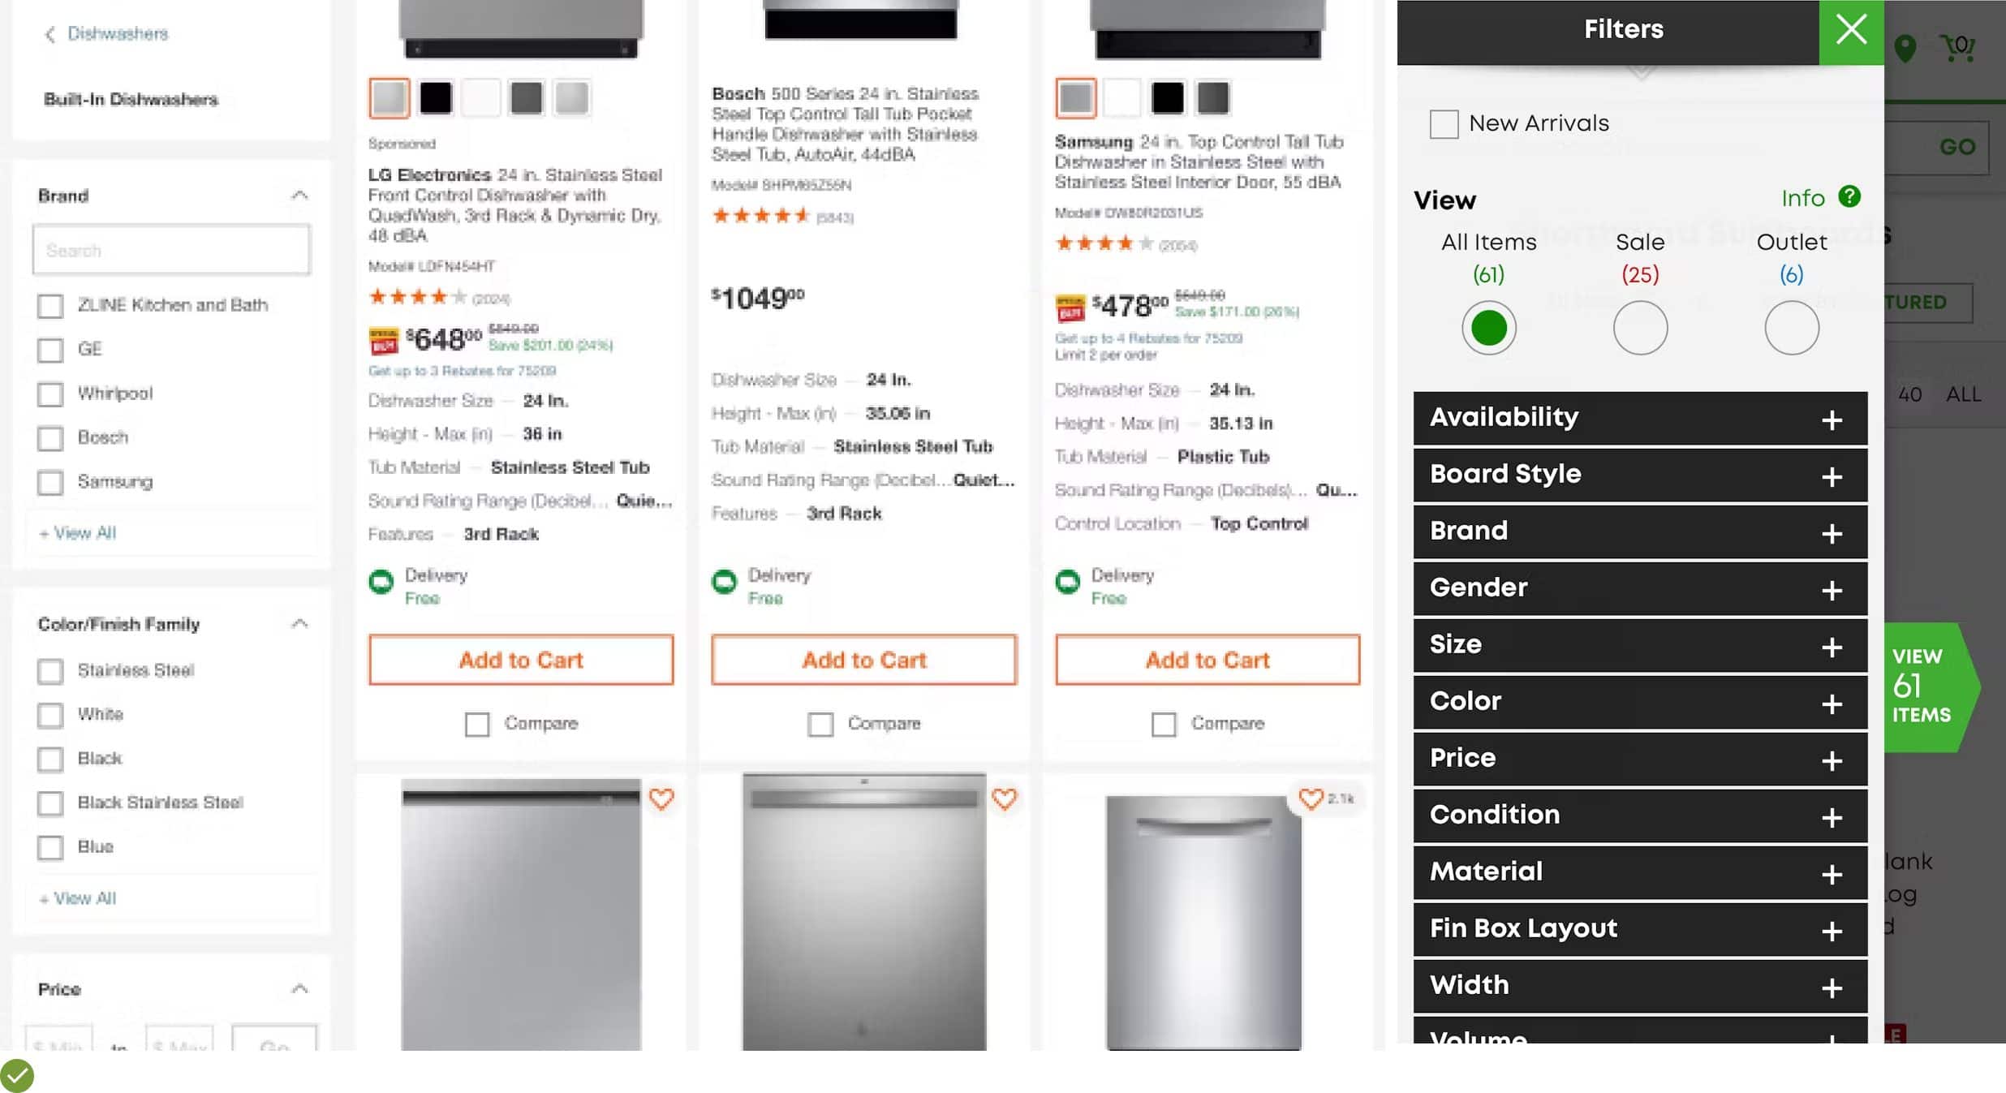Choose the black swatch for LG dishwasher

coord(436,99)
